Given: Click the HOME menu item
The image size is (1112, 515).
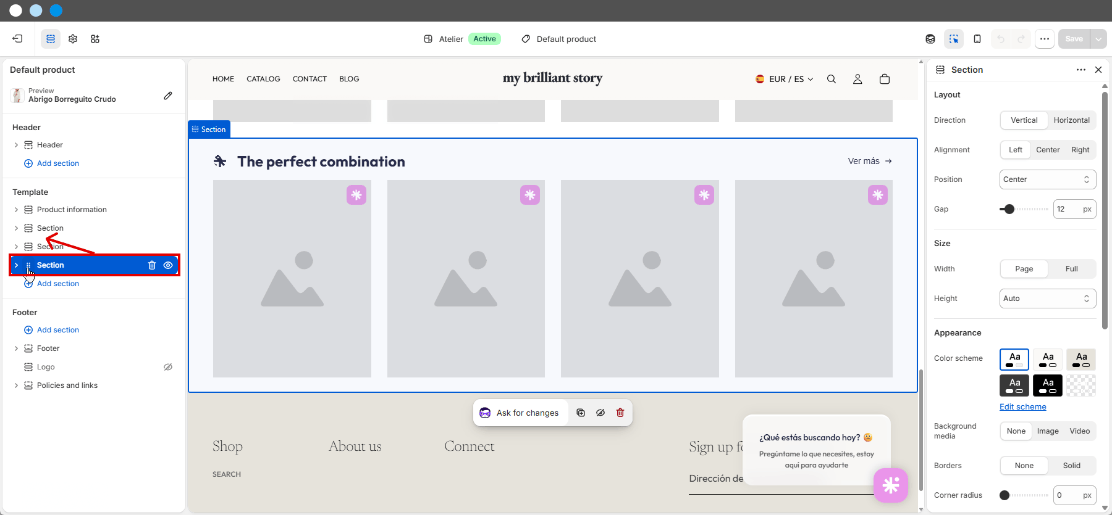Looking at the screenshot, I should point(223,79).
